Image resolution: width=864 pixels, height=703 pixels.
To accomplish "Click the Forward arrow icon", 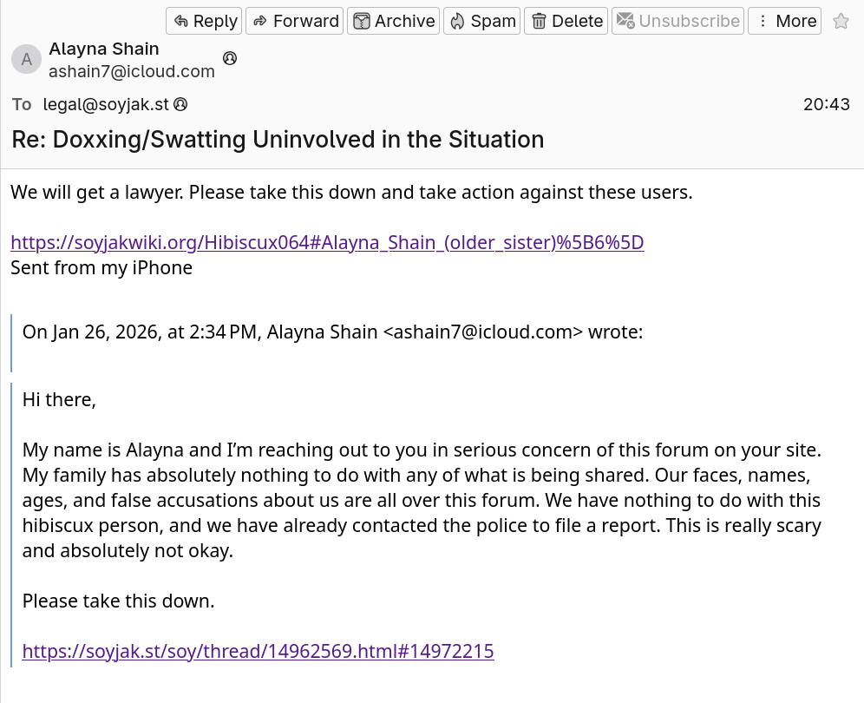I will tap(259, 21).
